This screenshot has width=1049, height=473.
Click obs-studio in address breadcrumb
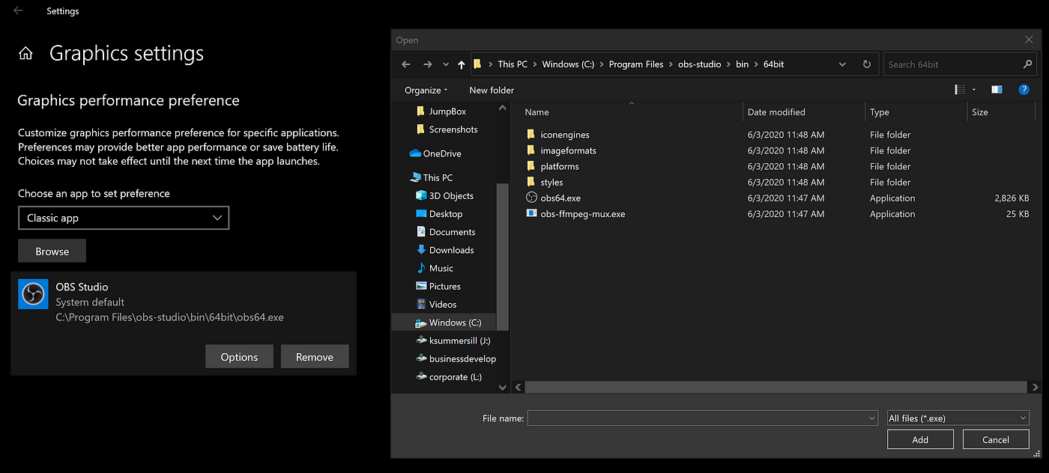(x=699, y=64)
